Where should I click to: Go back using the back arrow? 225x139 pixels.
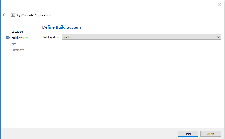coord(4,15)
